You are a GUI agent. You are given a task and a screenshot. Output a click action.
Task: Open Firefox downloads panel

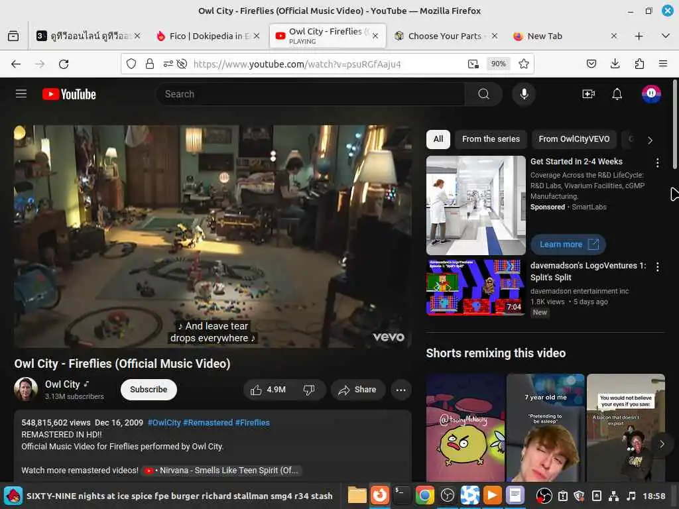[x=615, y=64]
